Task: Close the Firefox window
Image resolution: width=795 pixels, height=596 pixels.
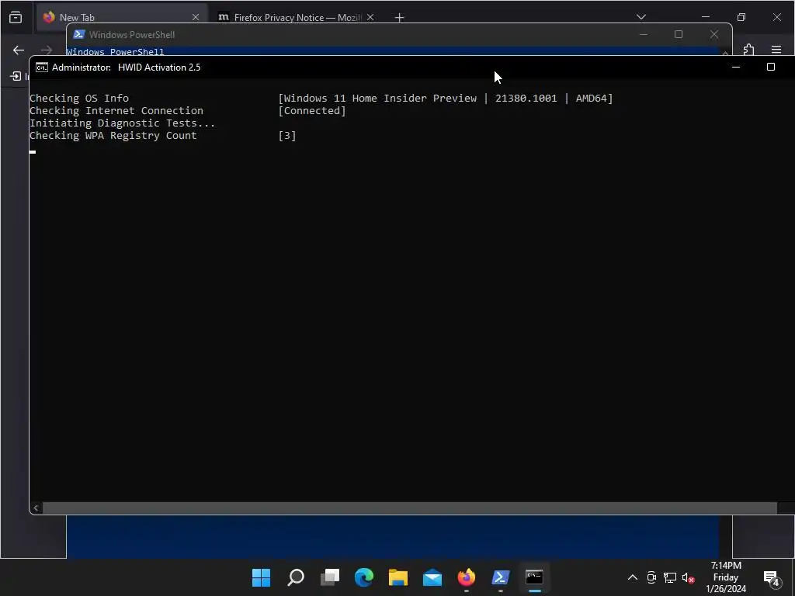Action: click(776, 17)
